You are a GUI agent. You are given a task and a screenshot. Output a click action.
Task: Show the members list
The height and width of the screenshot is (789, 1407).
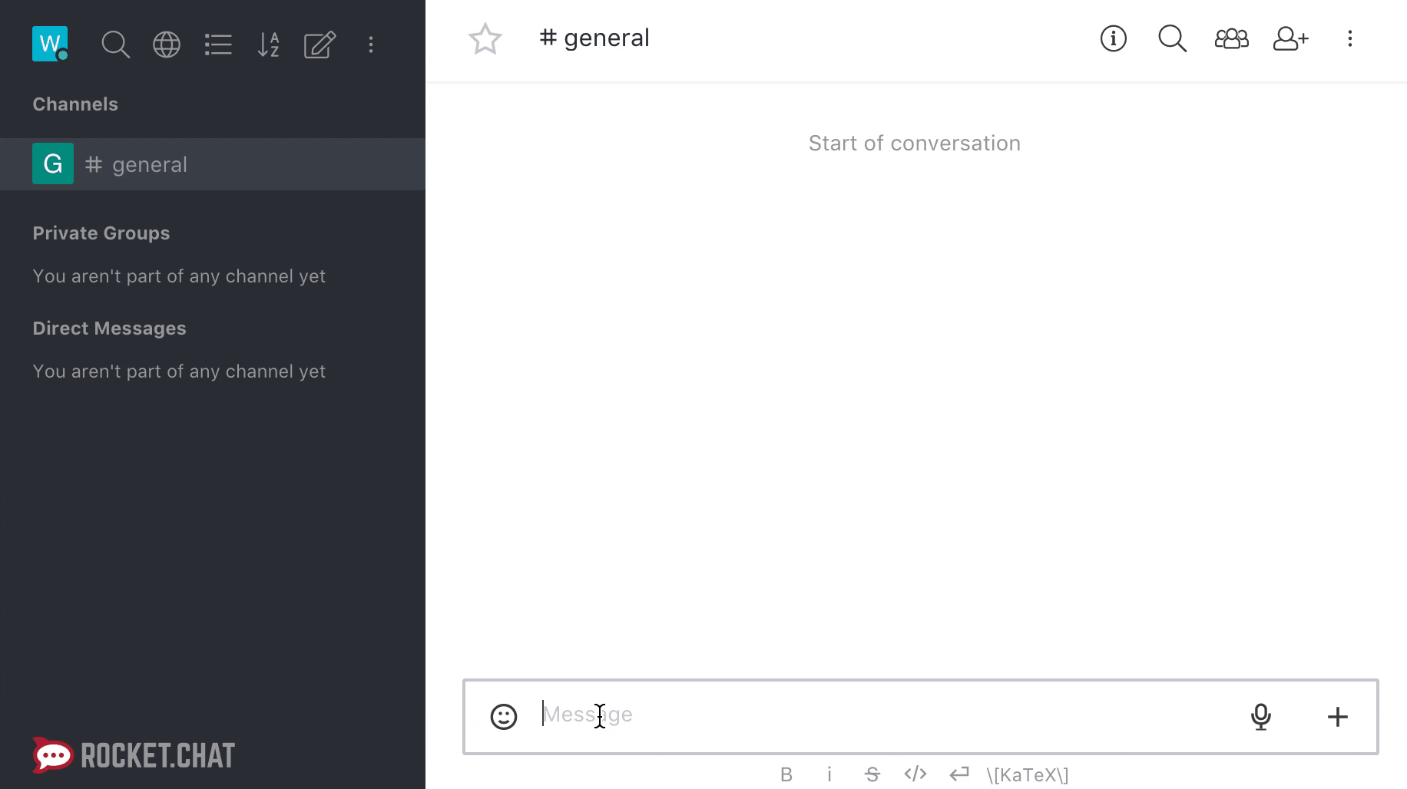1232,38
